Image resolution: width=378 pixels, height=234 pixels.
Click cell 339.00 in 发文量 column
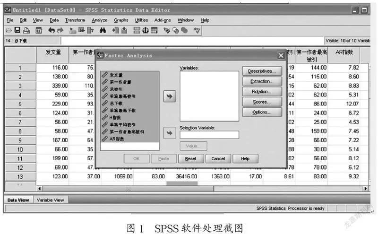(x=53, y=86)
